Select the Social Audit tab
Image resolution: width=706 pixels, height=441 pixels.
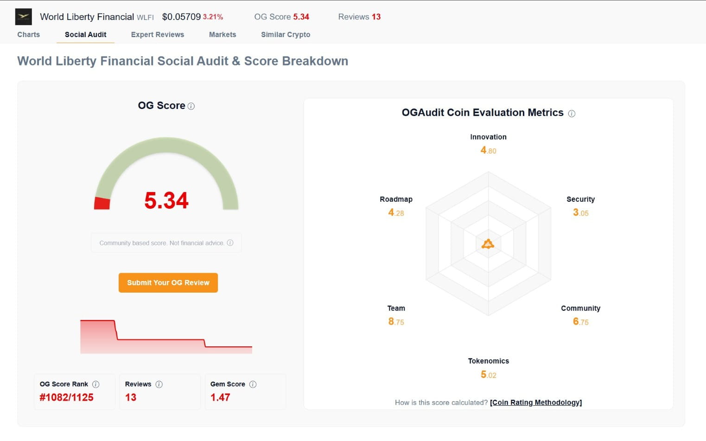click(x=86, y=35)
